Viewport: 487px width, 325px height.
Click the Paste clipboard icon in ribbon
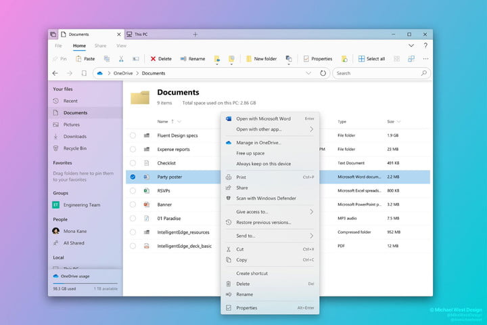click(x=77, y=59)
